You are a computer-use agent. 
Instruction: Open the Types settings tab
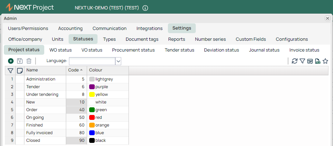pyautogui.click(x=109, y=39)
